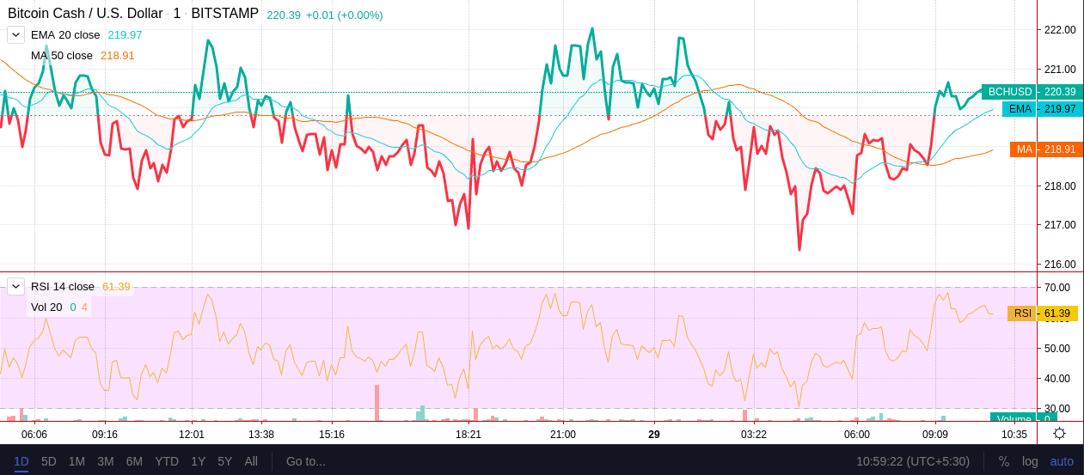Click the Bitcoin Cash / U.S. Dollar title
Image resolution: width=1084 pixels, height=475 pixels.
tap(85, 14)
